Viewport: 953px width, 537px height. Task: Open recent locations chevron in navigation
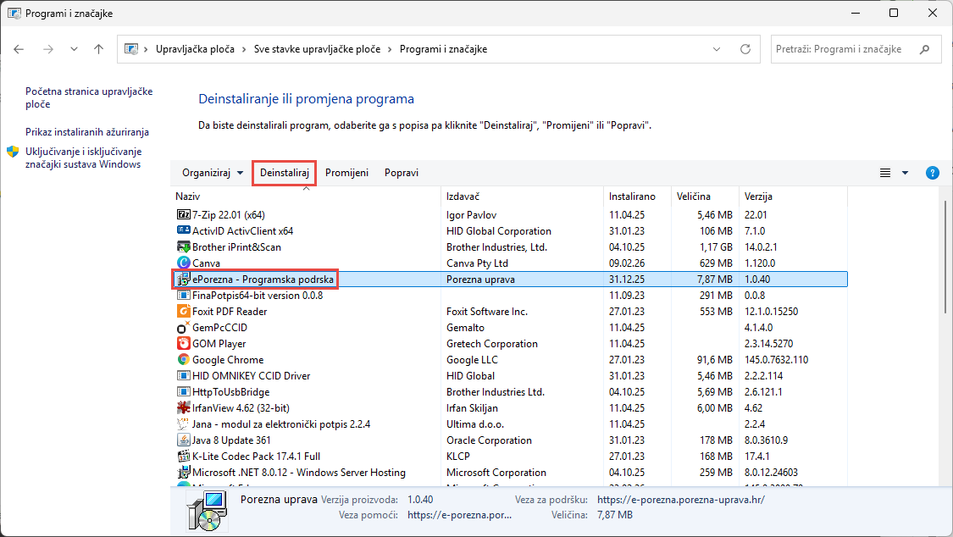point(74,49)
